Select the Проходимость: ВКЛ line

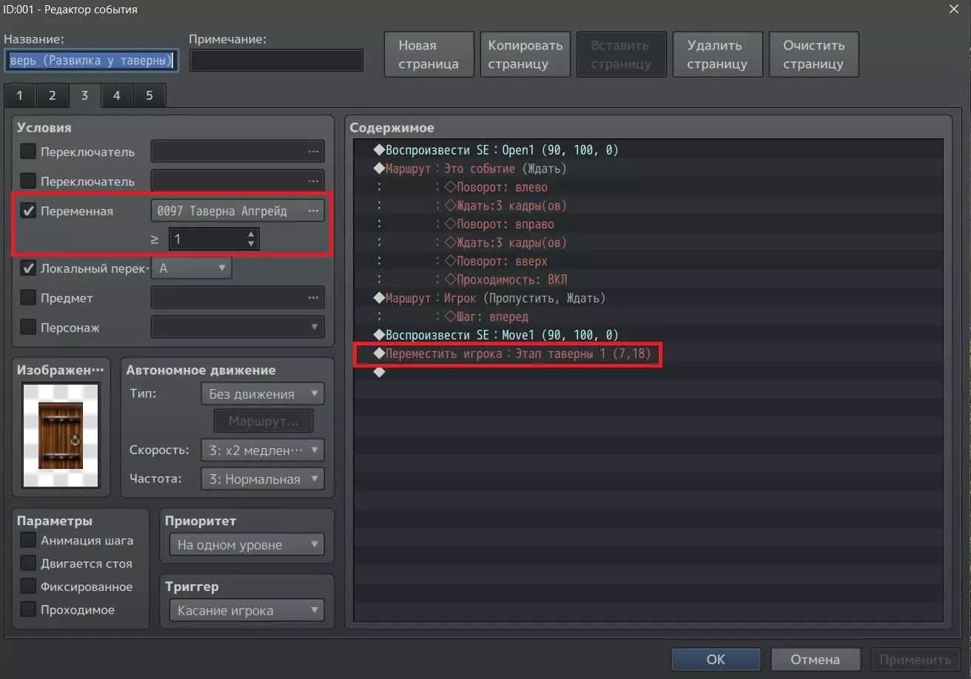click(648, 280)
